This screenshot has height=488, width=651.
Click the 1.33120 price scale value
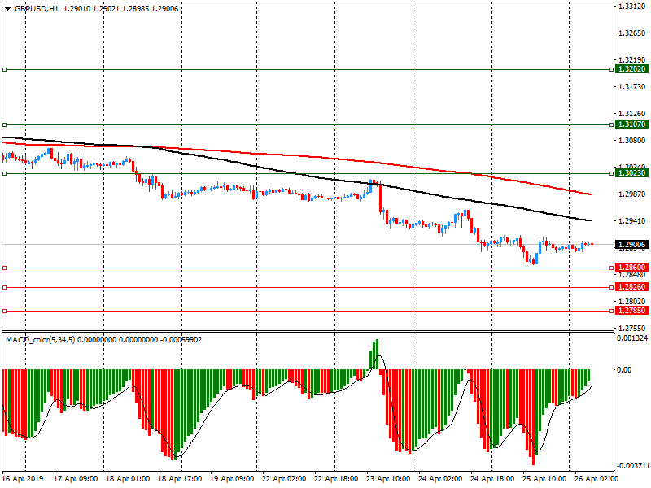(x=631, y=7)
